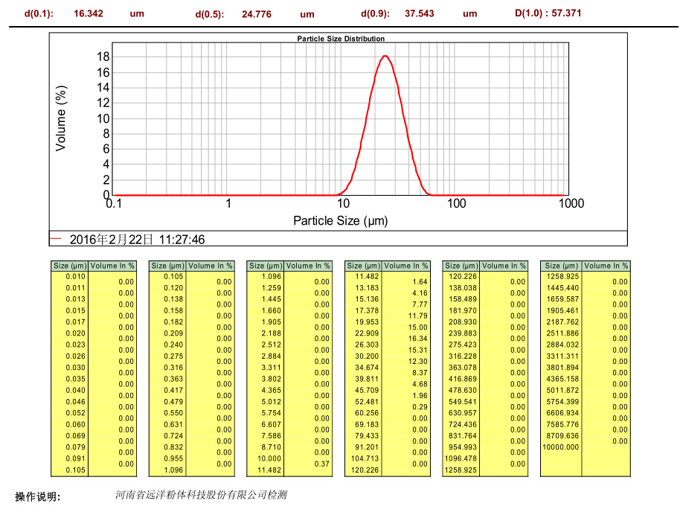Click the Particle Size Distribution chart title

(341, 39)
